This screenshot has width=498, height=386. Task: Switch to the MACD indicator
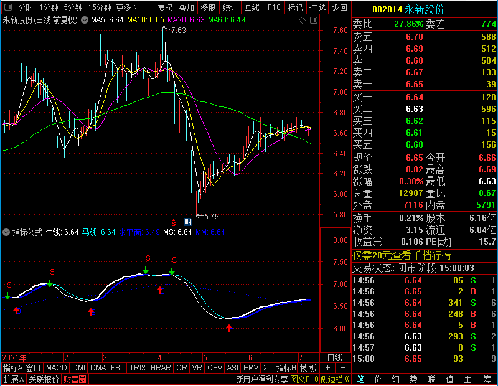pyautogui.click(x=56, y=368)
